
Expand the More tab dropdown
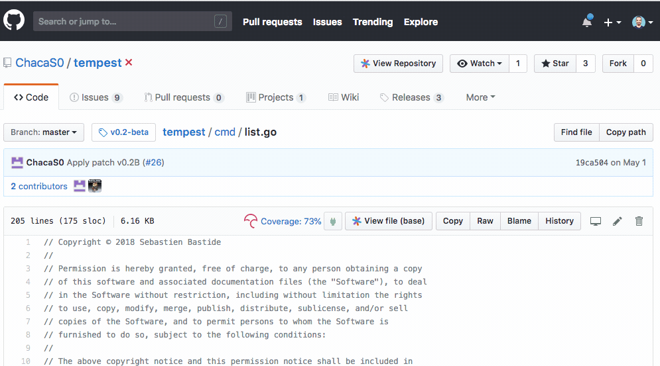481,97
